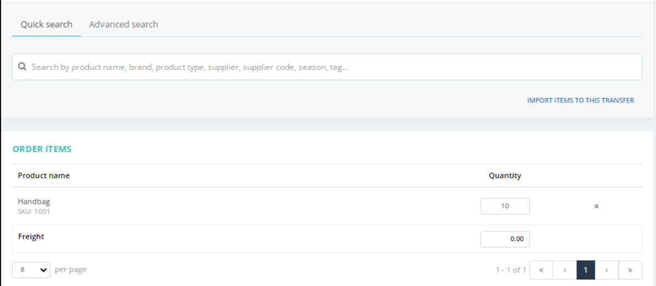Focus the product search input field
The width and height of the screenshot is (656, 286).
327,66
